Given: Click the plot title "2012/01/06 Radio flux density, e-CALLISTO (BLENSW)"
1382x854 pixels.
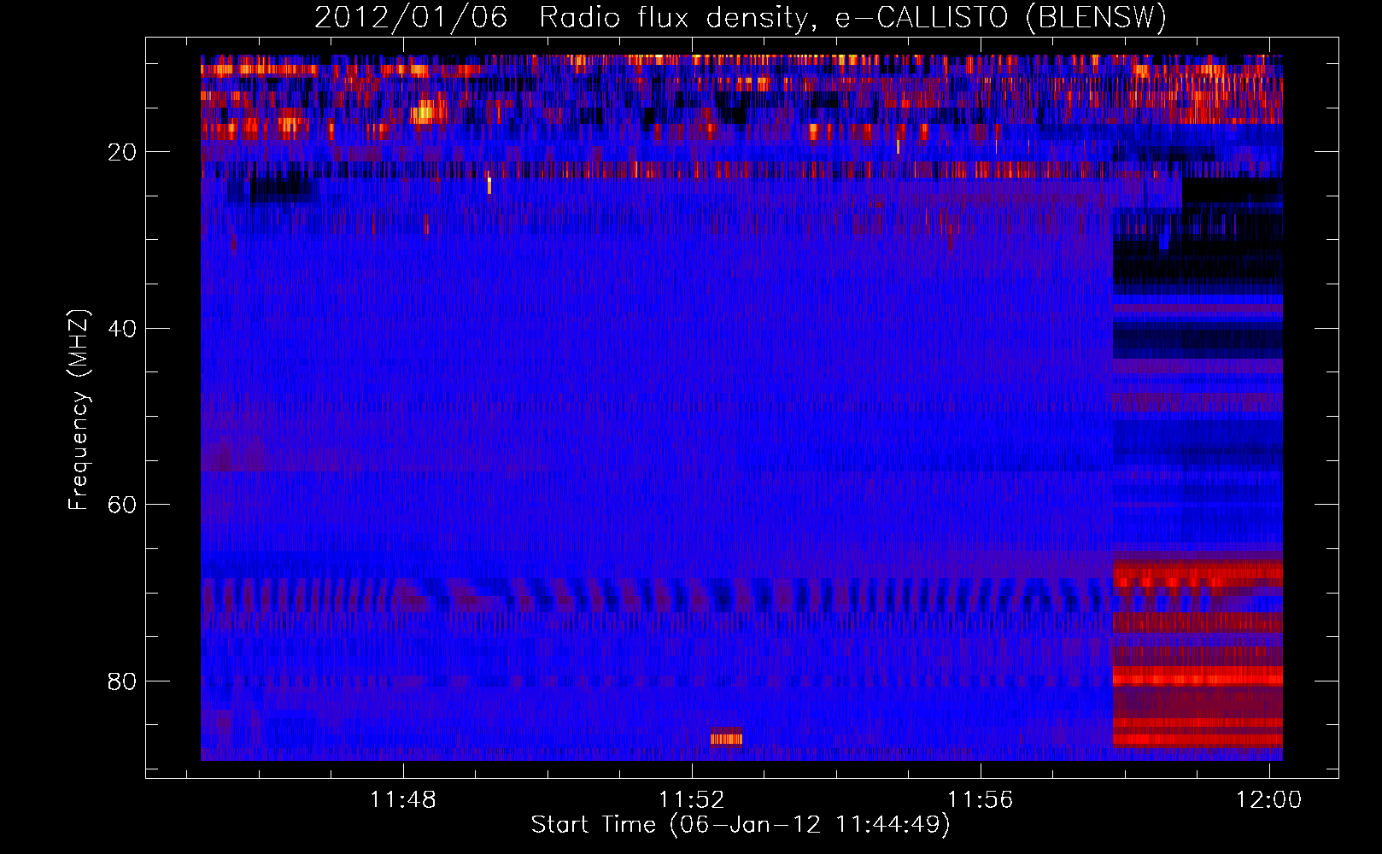Looking at the screenshot, I should 741,17.
